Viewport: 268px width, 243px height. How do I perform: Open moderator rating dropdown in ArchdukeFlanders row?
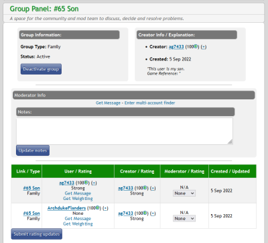click(184, 219)
